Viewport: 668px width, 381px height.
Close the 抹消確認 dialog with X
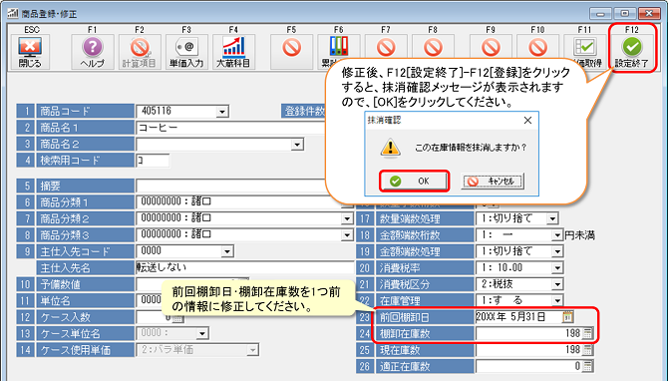pyautogui.click(x=527, y=120)
